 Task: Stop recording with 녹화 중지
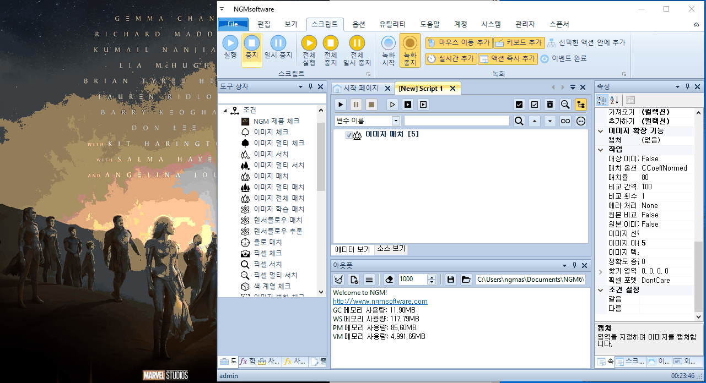(x=409, y=51)
